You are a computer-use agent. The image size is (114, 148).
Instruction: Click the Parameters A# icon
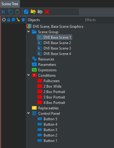pos(34,64)
